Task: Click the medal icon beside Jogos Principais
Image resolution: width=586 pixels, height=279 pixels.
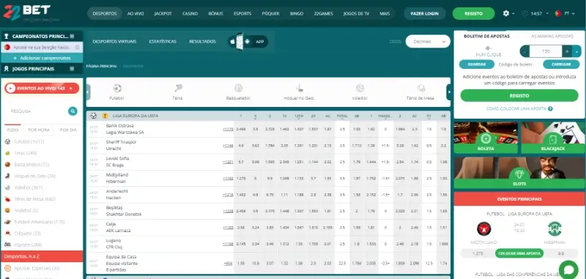Action: pyautogui.click(x=7, y=69)
